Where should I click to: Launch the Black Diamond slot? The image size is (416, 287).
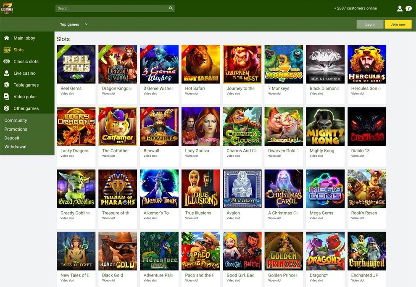point(325,64)
